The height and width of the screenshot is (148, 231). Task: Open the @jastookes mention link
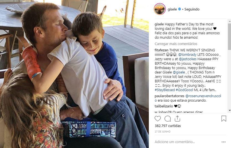click(x=188, y=59)
